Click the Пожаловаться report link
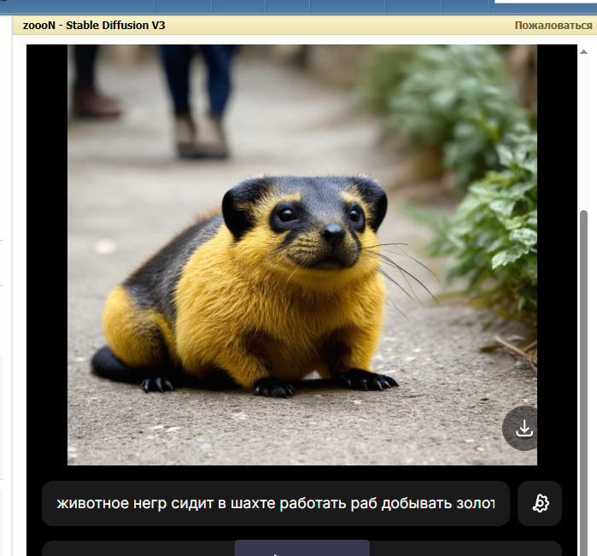 click(553, 26)
